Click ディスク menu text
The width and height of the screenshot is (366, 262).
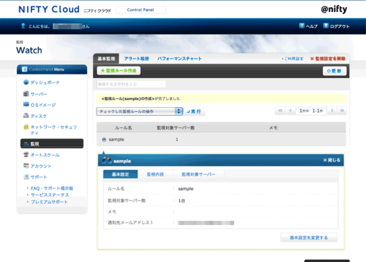click(38, 117)
